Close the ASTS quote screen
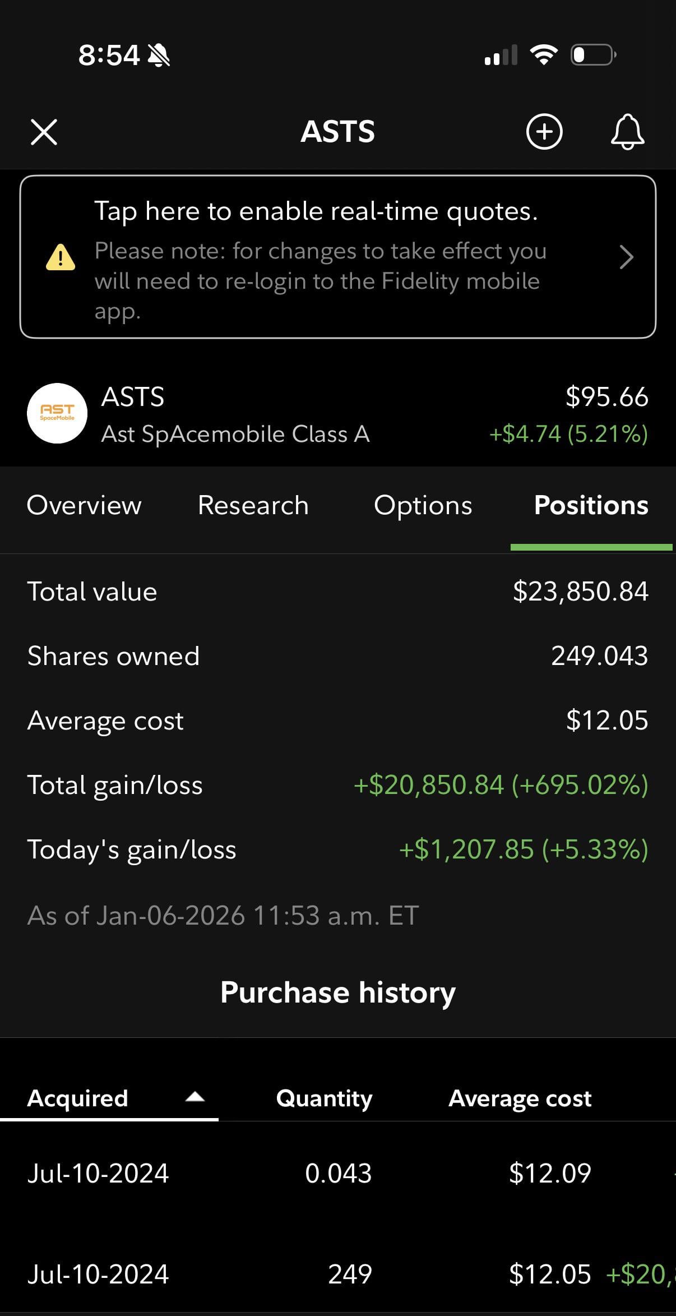Viewport: 676px width, 1316px height. [x=44, y=132]
